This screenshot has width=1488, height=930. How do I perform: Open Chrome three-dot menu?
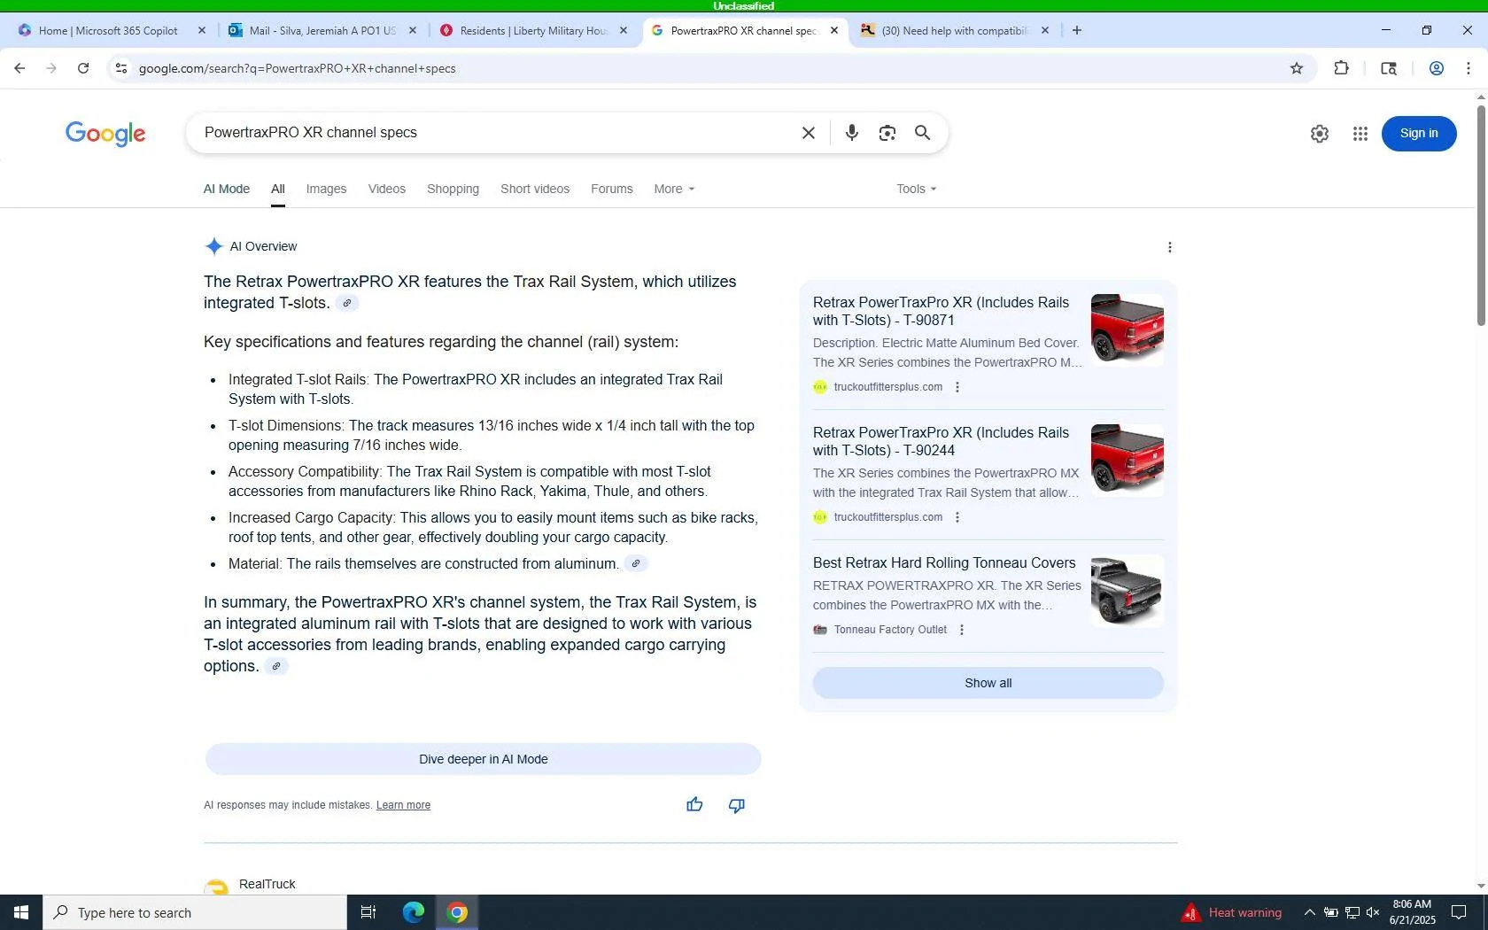1468,68
